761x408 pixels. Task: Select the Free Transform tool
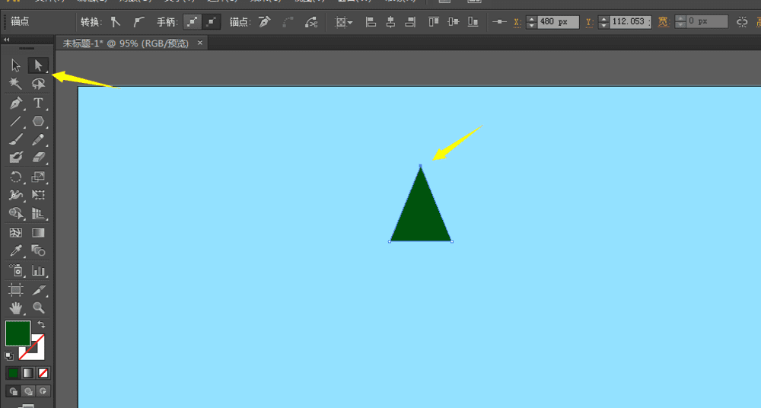[38, 195]
